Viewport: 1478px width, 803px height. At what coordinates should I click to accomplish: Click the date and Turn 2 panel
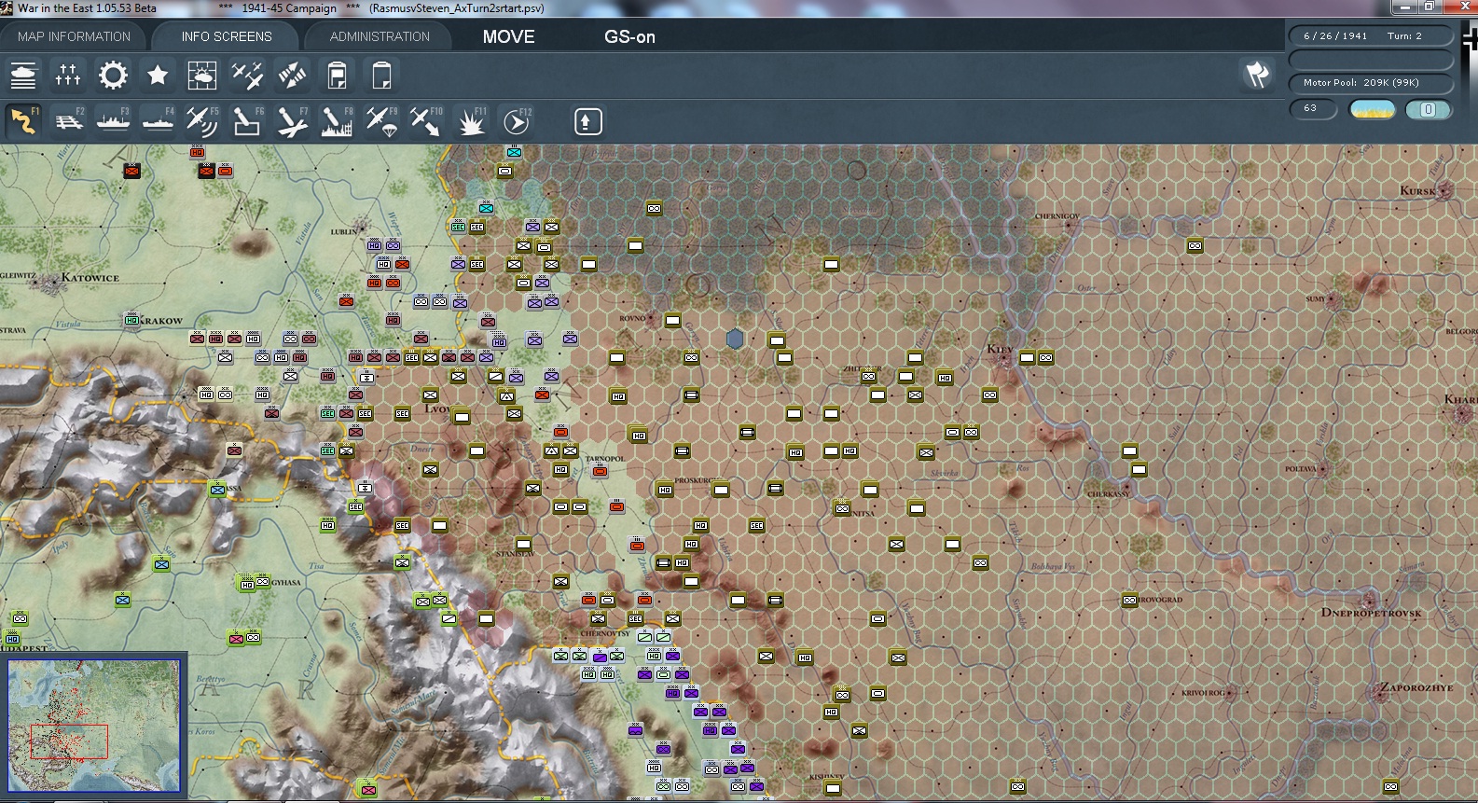click(x=1371, y=36)
